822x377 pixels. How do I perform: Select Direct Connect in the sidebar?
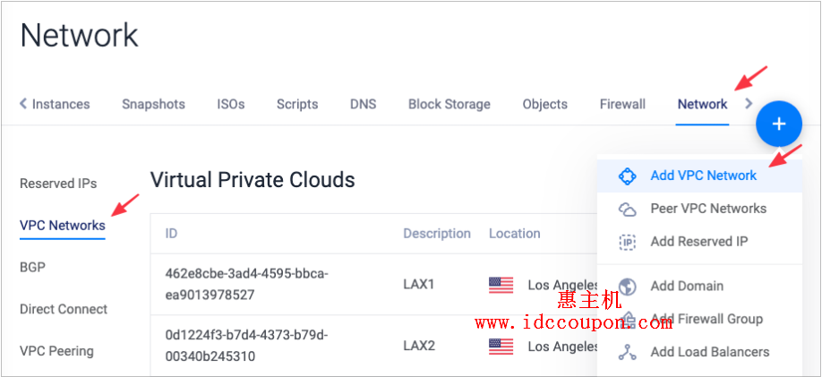[64, 309]
